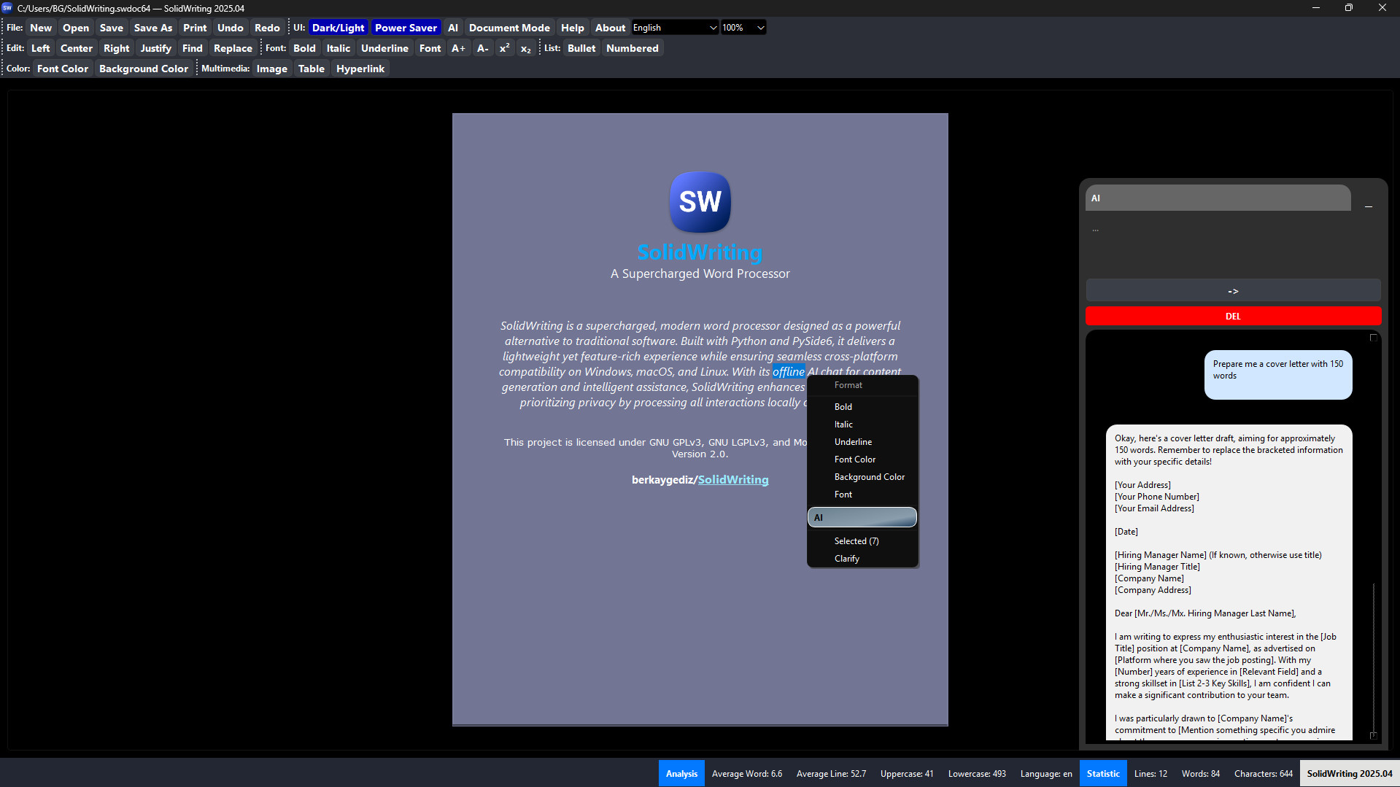Click the Statistic status bar label
This screenshot has width=1400, height=787.
click(1103, 774)
